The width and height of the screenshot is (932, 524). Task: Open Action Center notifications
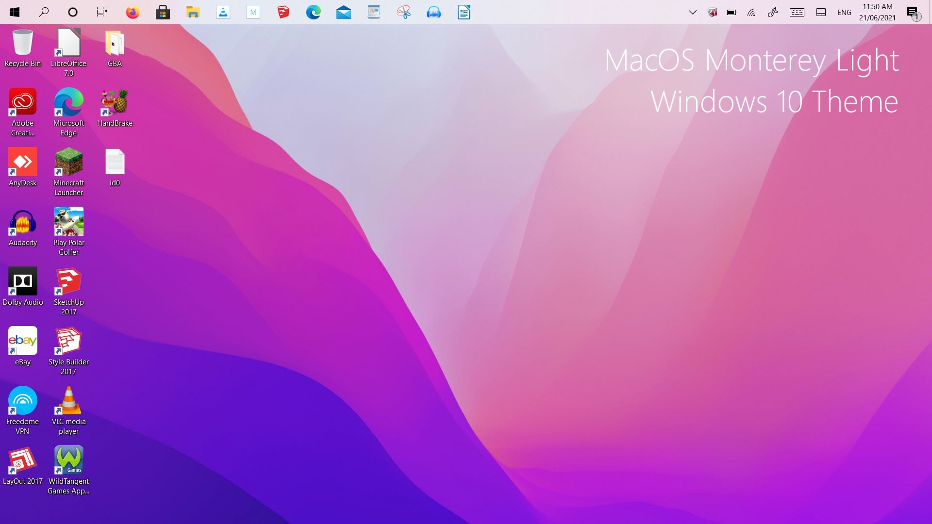coord(913,13)
